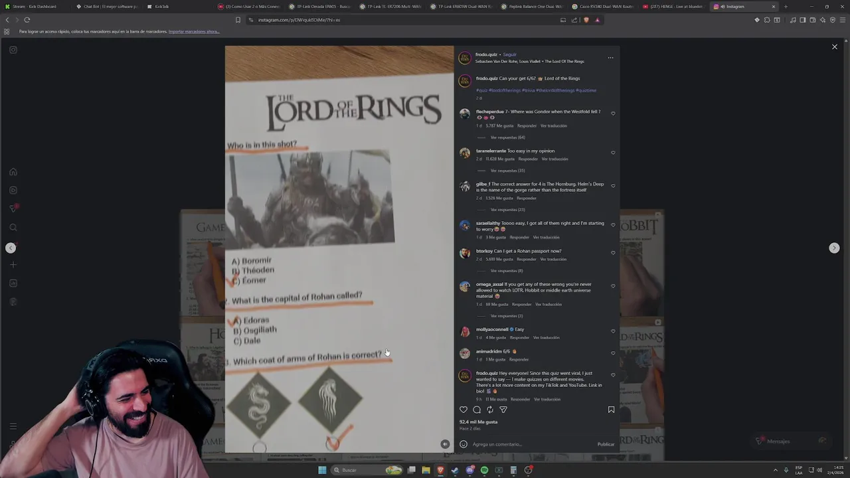850x478 pixels.
Task: Open Reels from the Instagram sidebar
Action: 13,191
